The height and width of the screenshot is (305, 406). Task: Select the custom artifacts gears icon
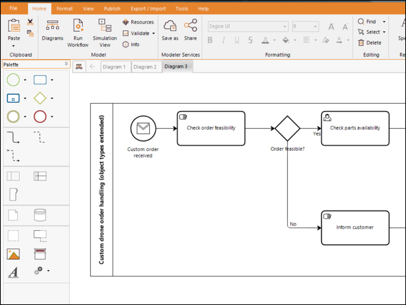coord(38,270)
